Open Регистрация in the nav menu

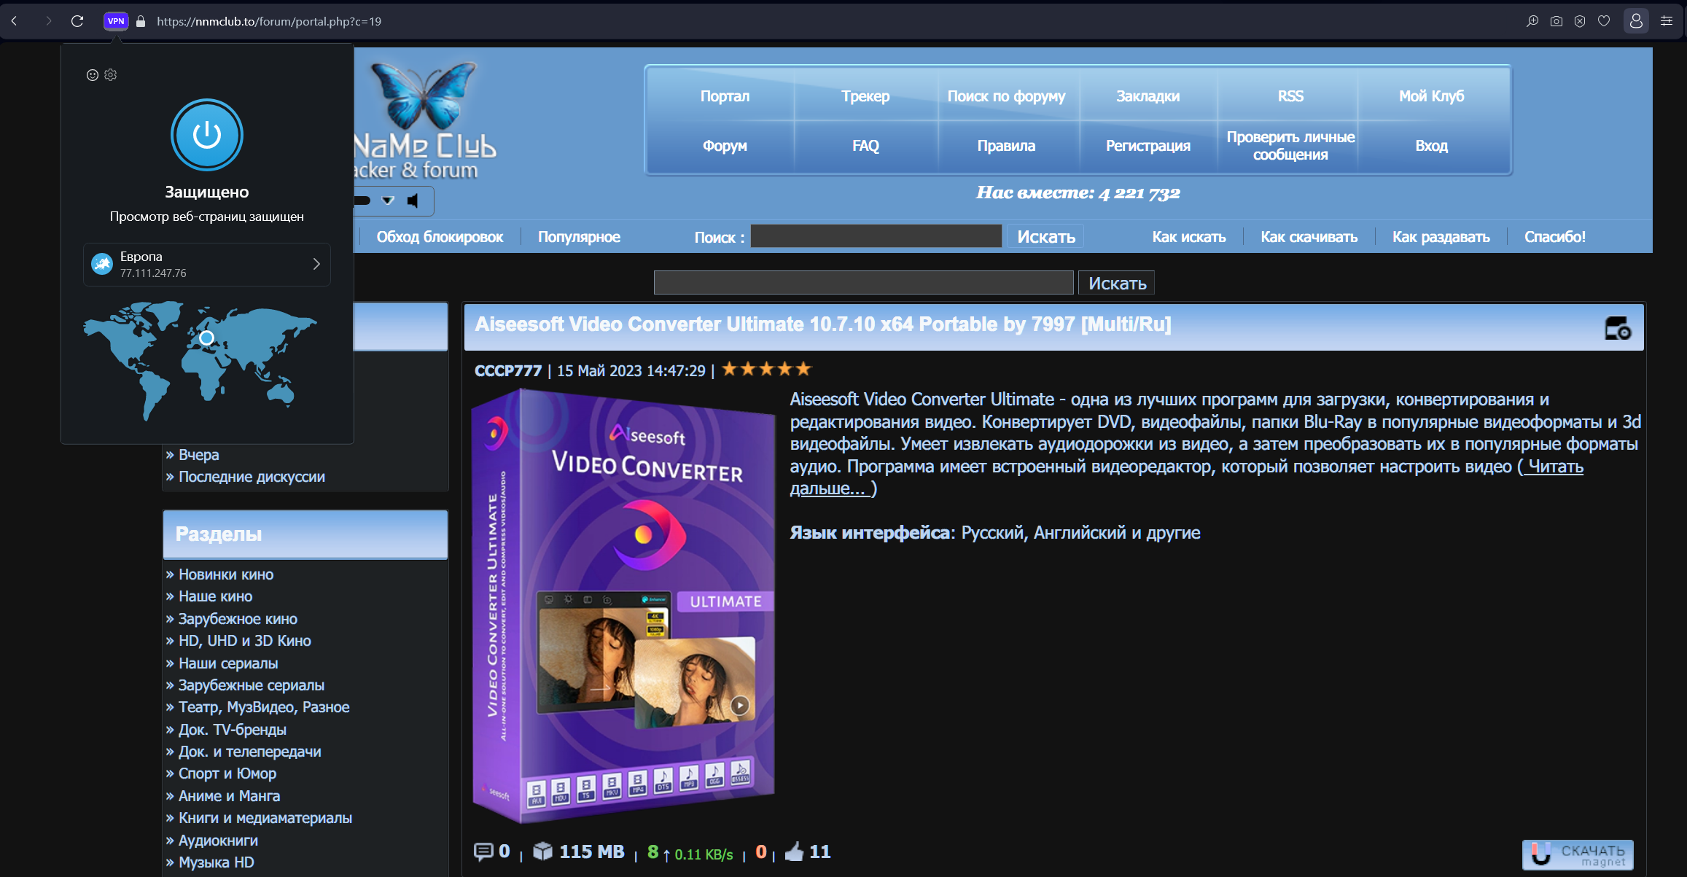(1148, 146)
